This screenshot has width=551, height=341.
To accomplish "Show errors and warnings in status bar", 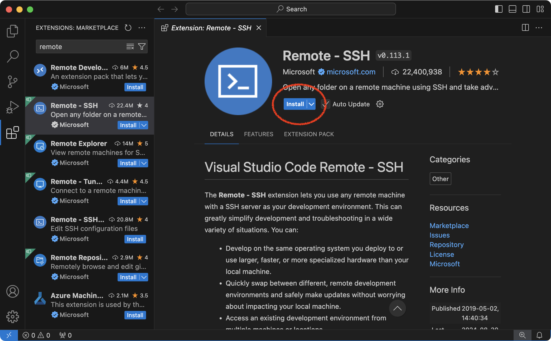I will (x=36, y=335).
